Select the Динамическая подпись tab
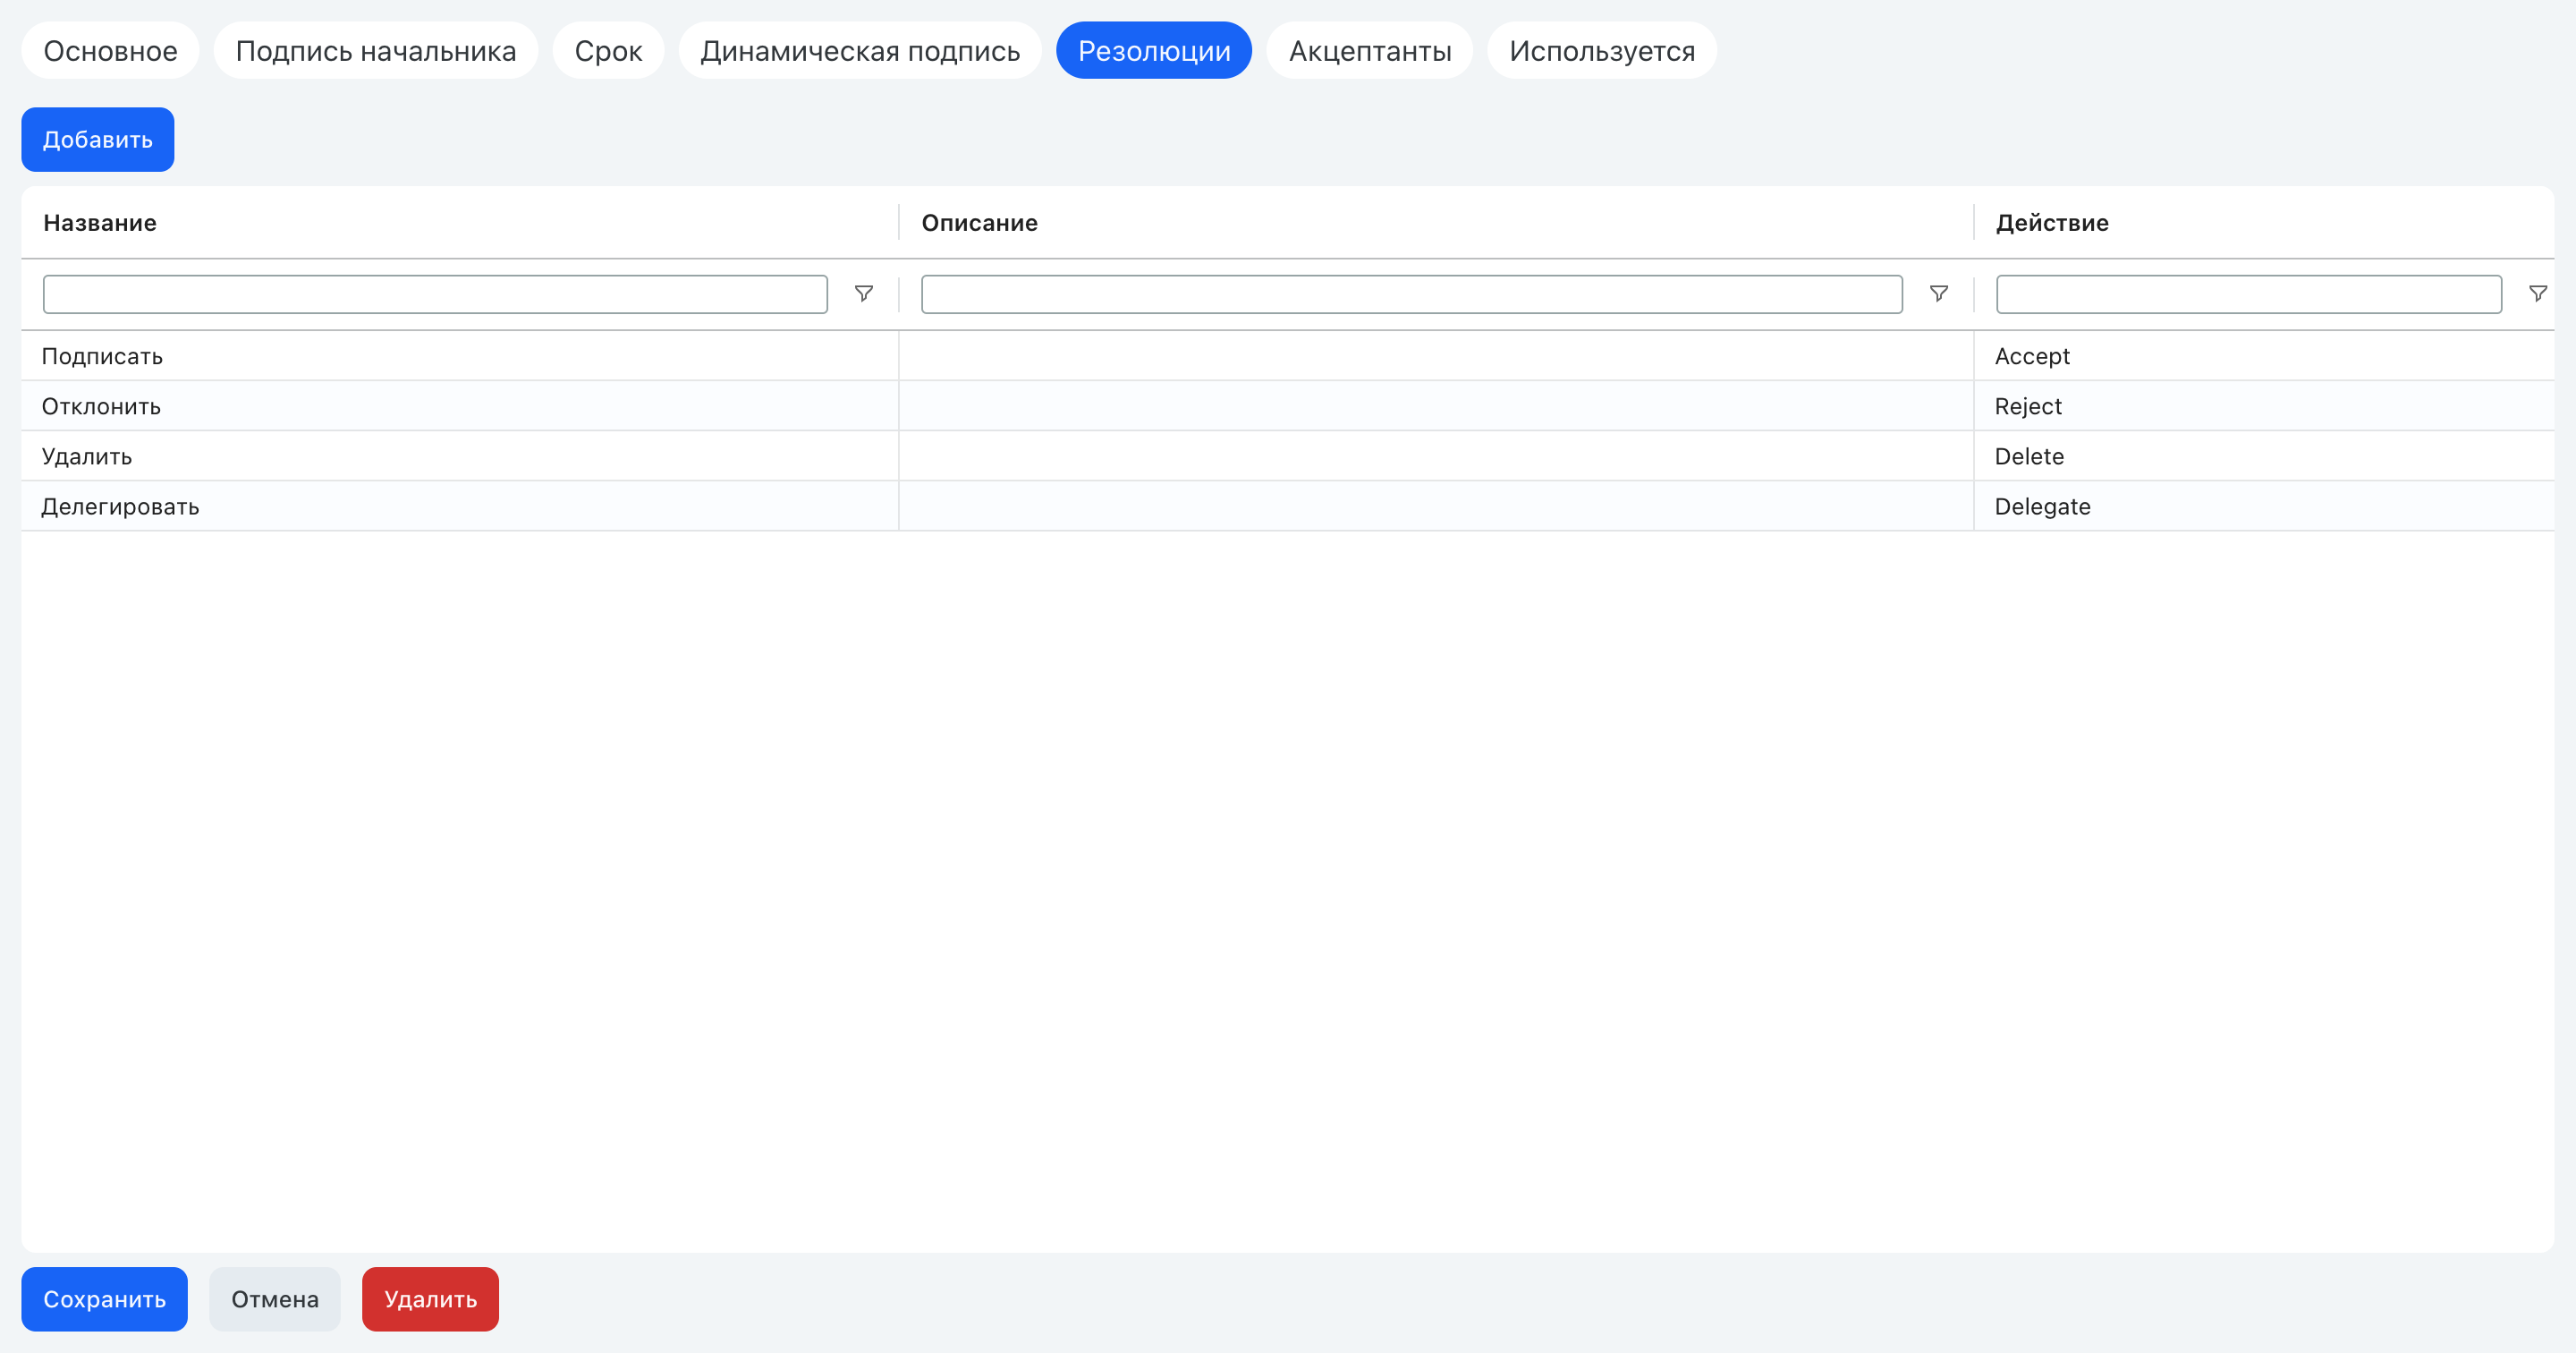The image size is (2576, 1353). pos(860,50)
